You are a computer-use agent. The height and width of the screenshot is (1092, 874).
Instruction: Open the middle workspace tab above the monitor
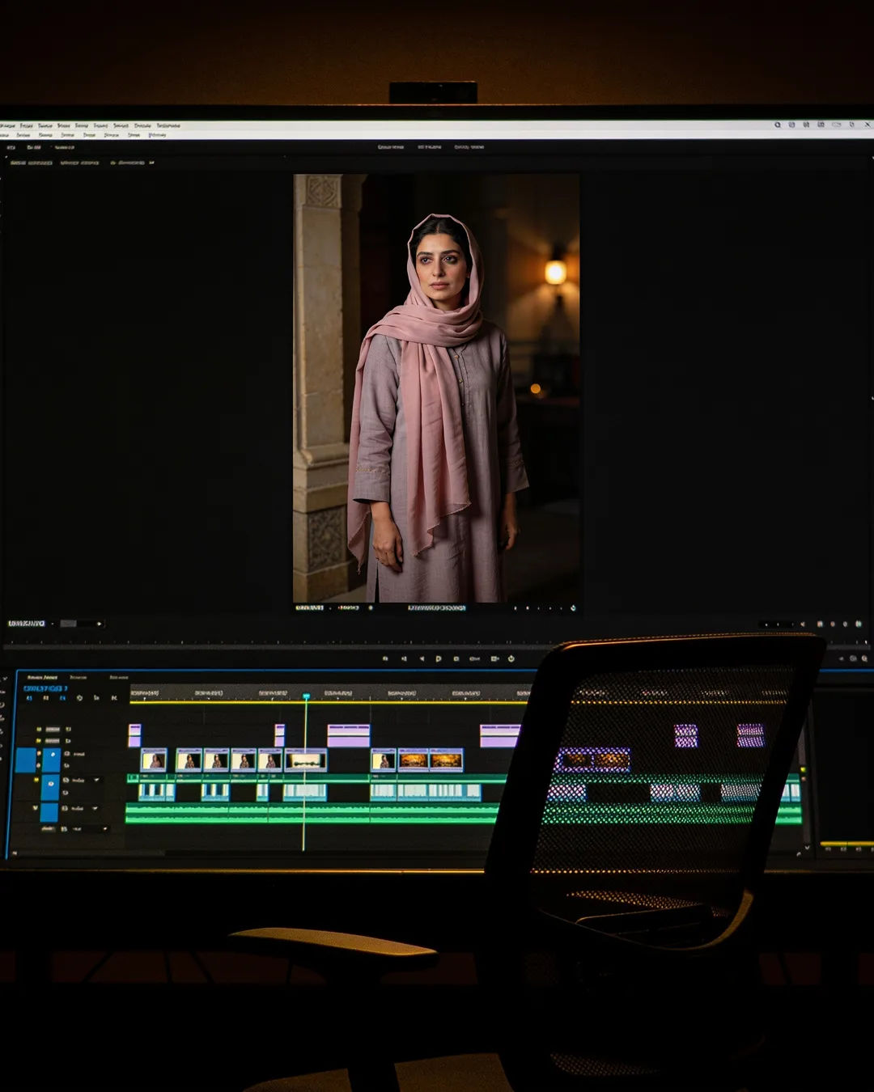(430, 147)
